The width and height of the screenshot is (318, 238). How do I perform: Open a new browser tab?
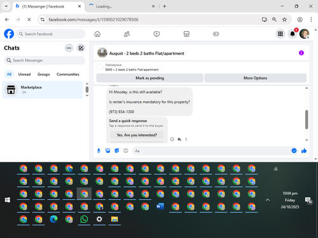coord(165,6)
